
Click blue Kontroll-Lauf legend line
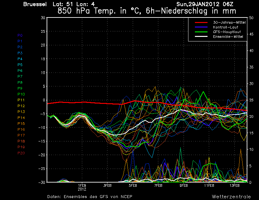pyautogui.click(x=200, y=27)
